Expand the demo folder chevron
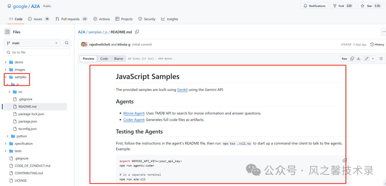 coord(5,62)
